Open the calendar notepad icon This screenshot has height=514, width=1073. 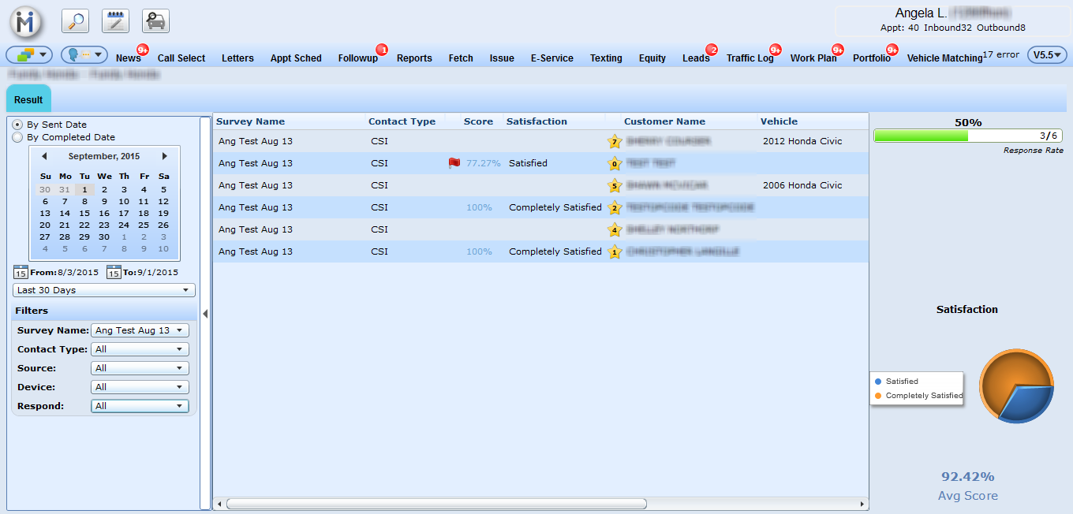(x=116, y=21)
